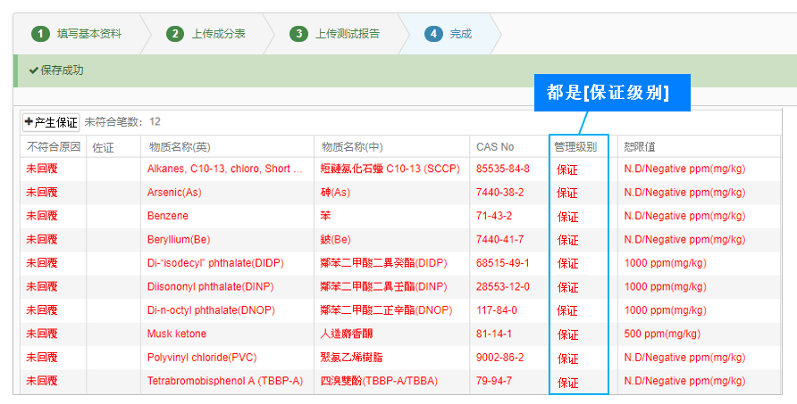This screenshot has height=404, width=797.
Task: Select the Arsenic(As) cell
Action: coord(174,193)
